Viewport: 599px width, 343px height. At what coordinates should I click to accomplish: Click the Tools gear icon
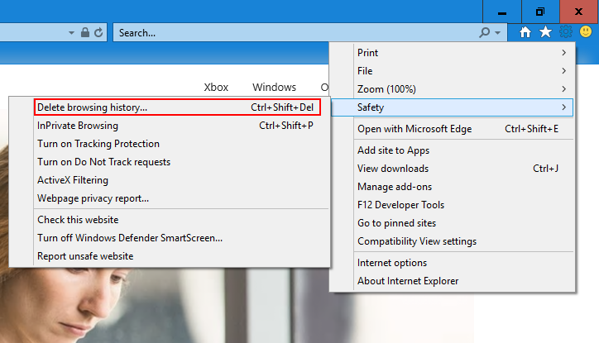tap(566, 31)
